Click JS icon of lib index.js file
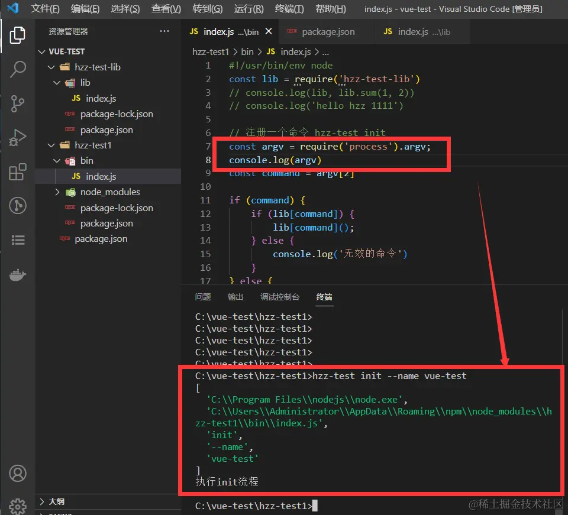This screenshot has height=515, width=568. pyautogui.click(x=76, y=98)
